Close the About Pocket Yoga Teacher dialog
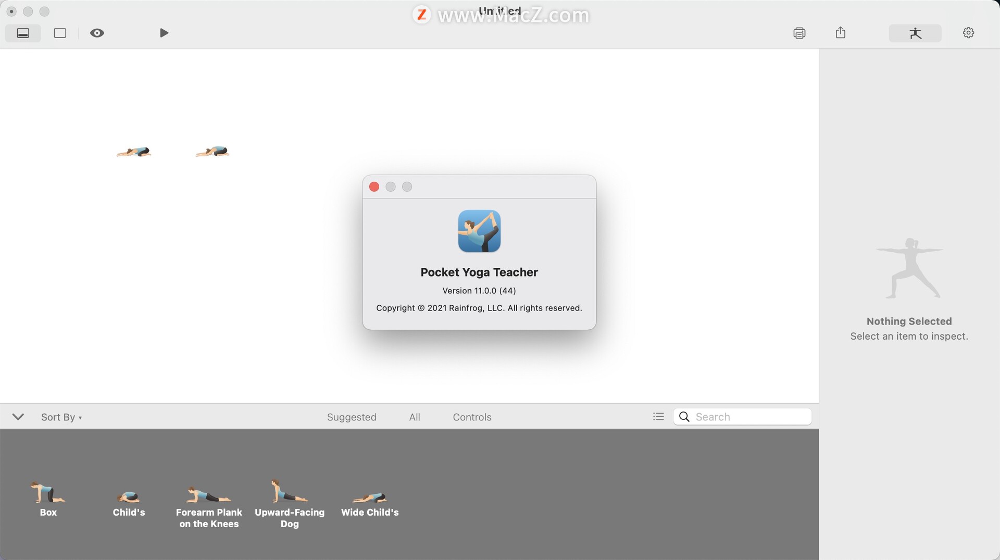 pos(374,186)
